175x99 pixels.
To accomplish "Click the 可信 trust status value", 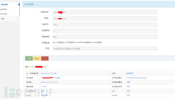I will (x=128, y=87).
